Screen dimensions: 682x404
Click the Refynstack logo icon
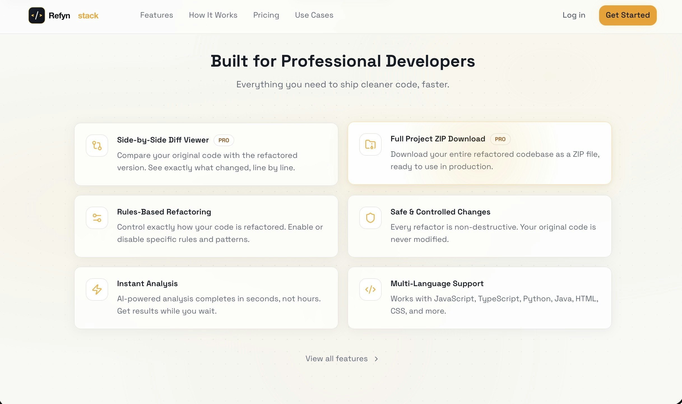(x=37, y=15)
